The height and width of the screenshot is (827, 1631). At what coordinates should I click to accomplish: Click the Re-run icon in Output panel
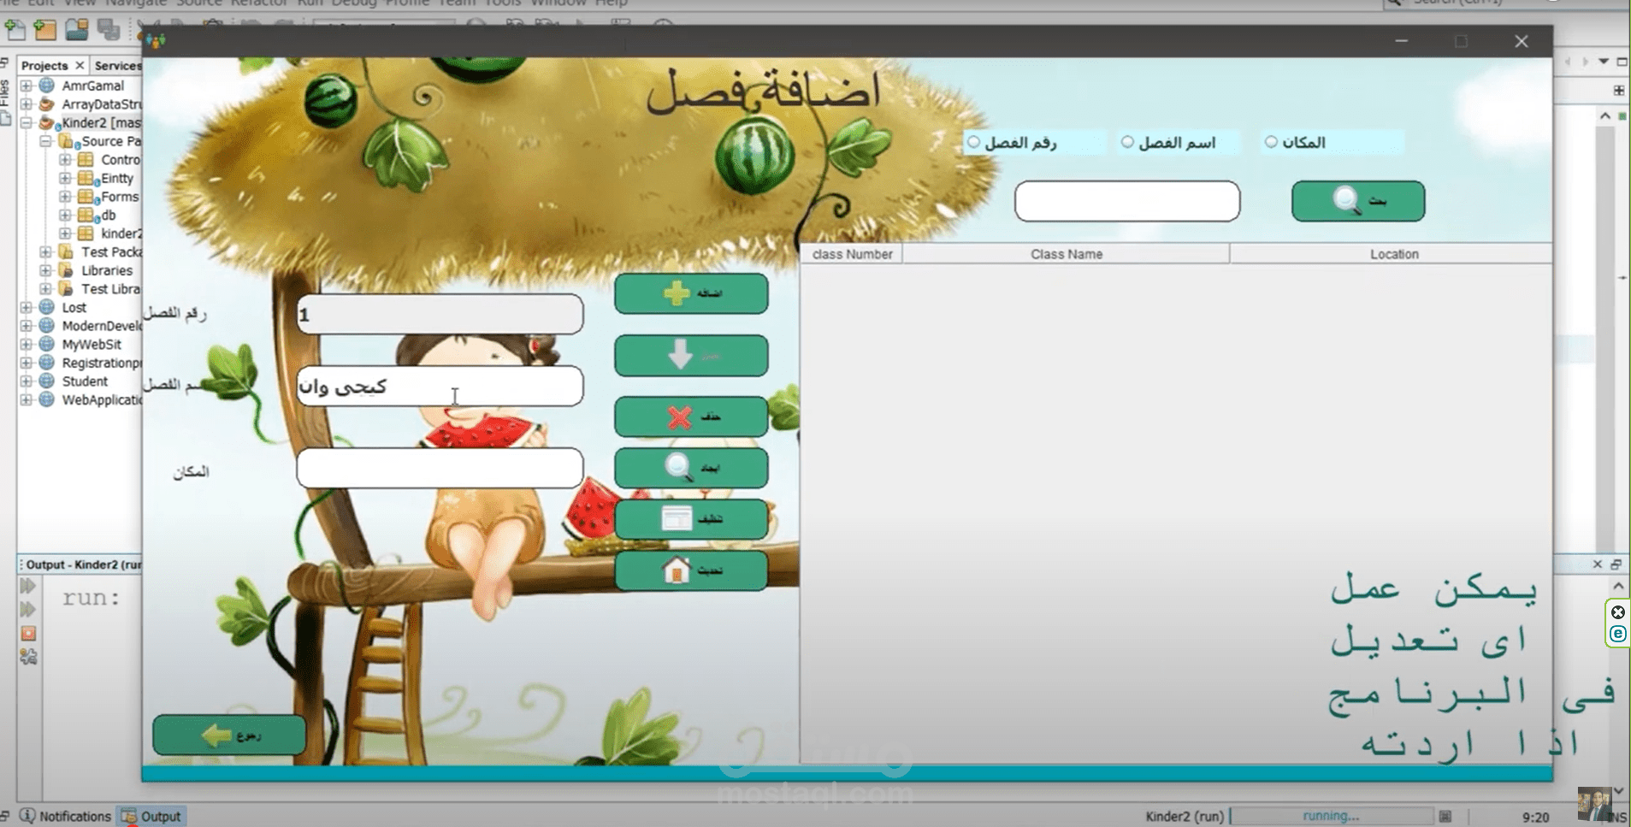pyautogui.click(x=28, y=587)
